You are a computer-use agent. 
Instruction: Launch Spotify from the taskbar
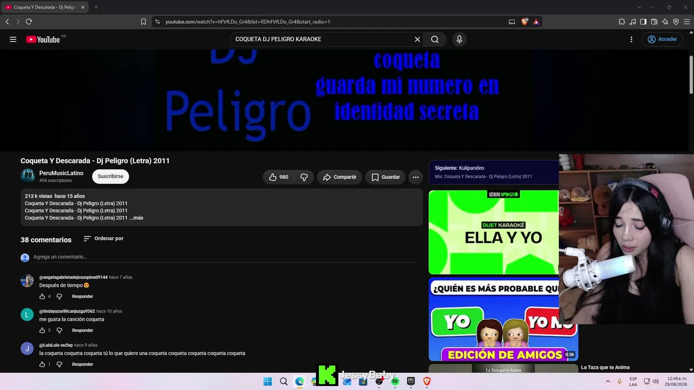(395, 381)
